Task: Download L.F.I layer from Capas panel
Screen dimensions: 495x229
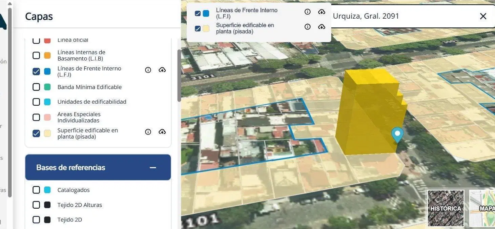Action: (x=162, y=70)
